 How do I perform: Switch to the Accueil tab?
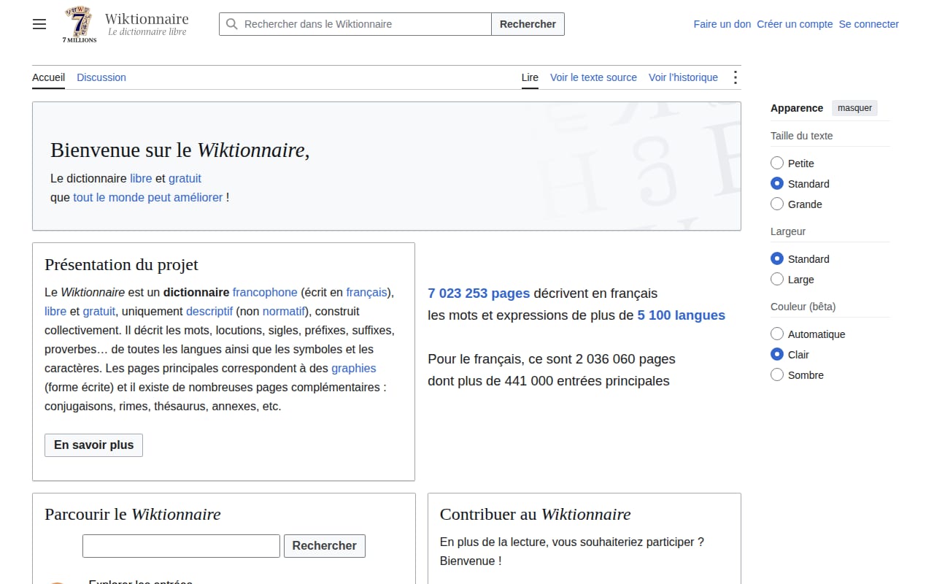tap(48, 77)
